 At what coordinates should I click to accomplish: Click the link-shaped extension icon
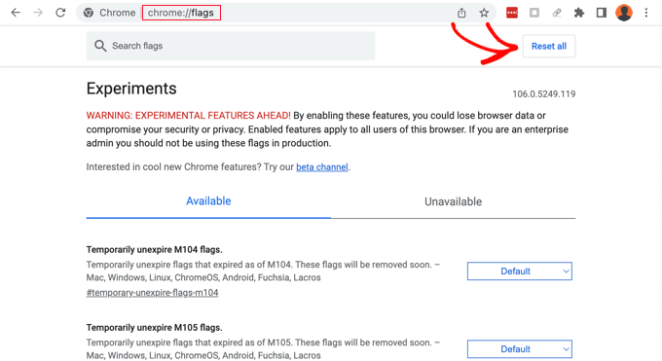[x=557, y=13]
